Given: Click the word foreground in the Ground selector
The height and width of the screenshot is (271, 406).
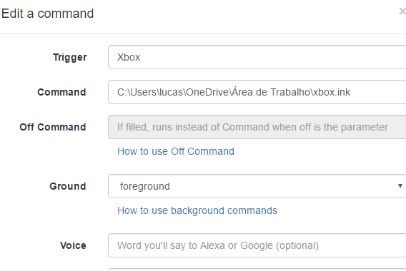Looking at the screenshot, I should point(144,186).
